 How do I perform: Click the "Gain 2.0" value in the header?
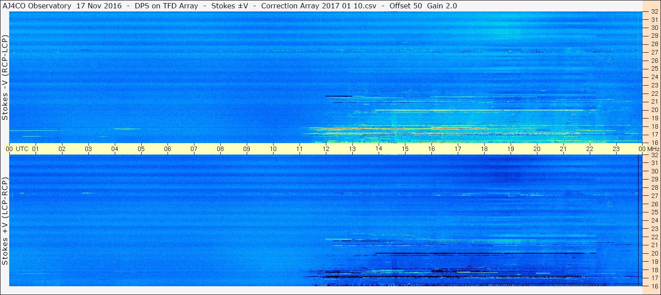[x=442, y=6]
